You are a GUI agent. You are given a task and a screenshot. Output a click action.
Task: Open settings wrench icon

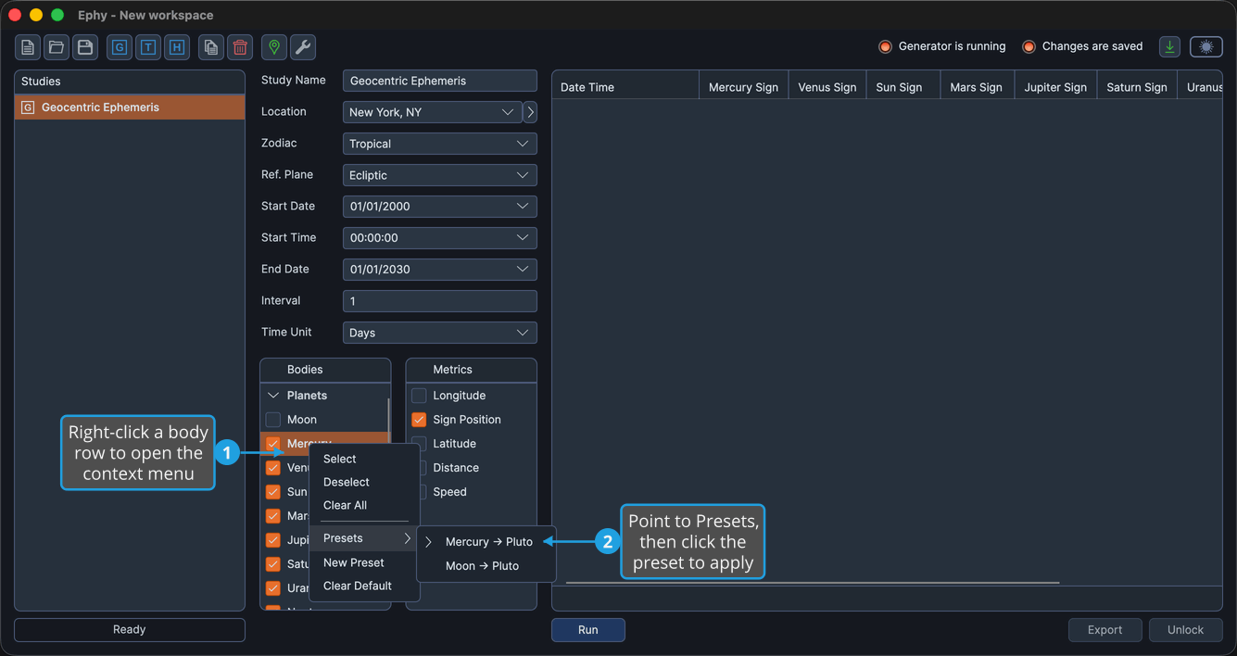point(303,47)
